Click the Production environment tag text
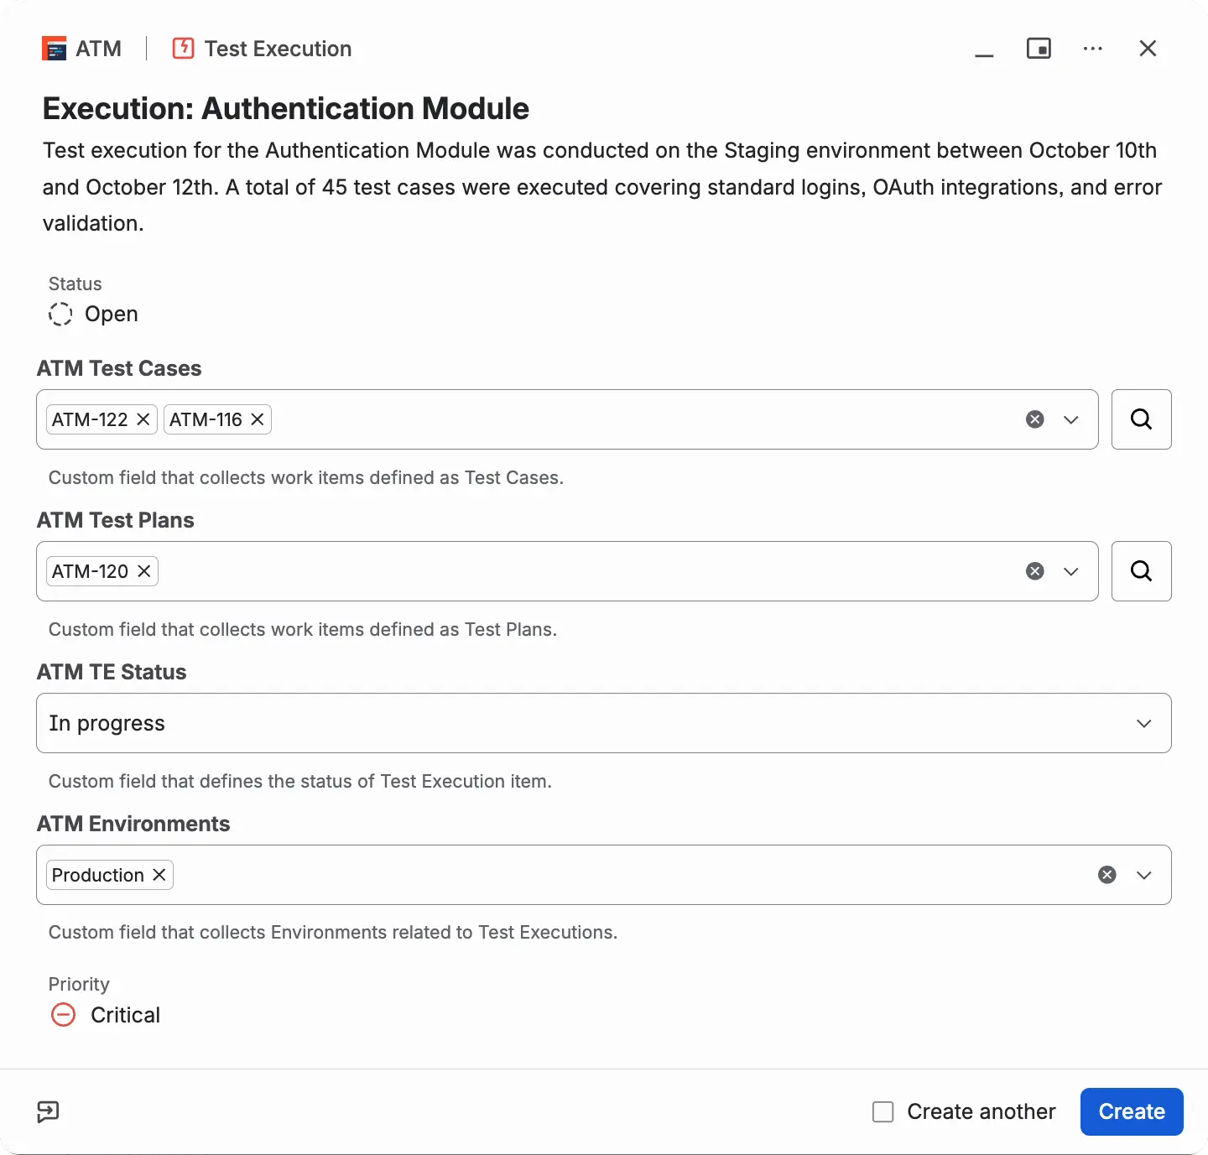The width and height of the screenshot is (1208, 1155). [x=98, y=875]
